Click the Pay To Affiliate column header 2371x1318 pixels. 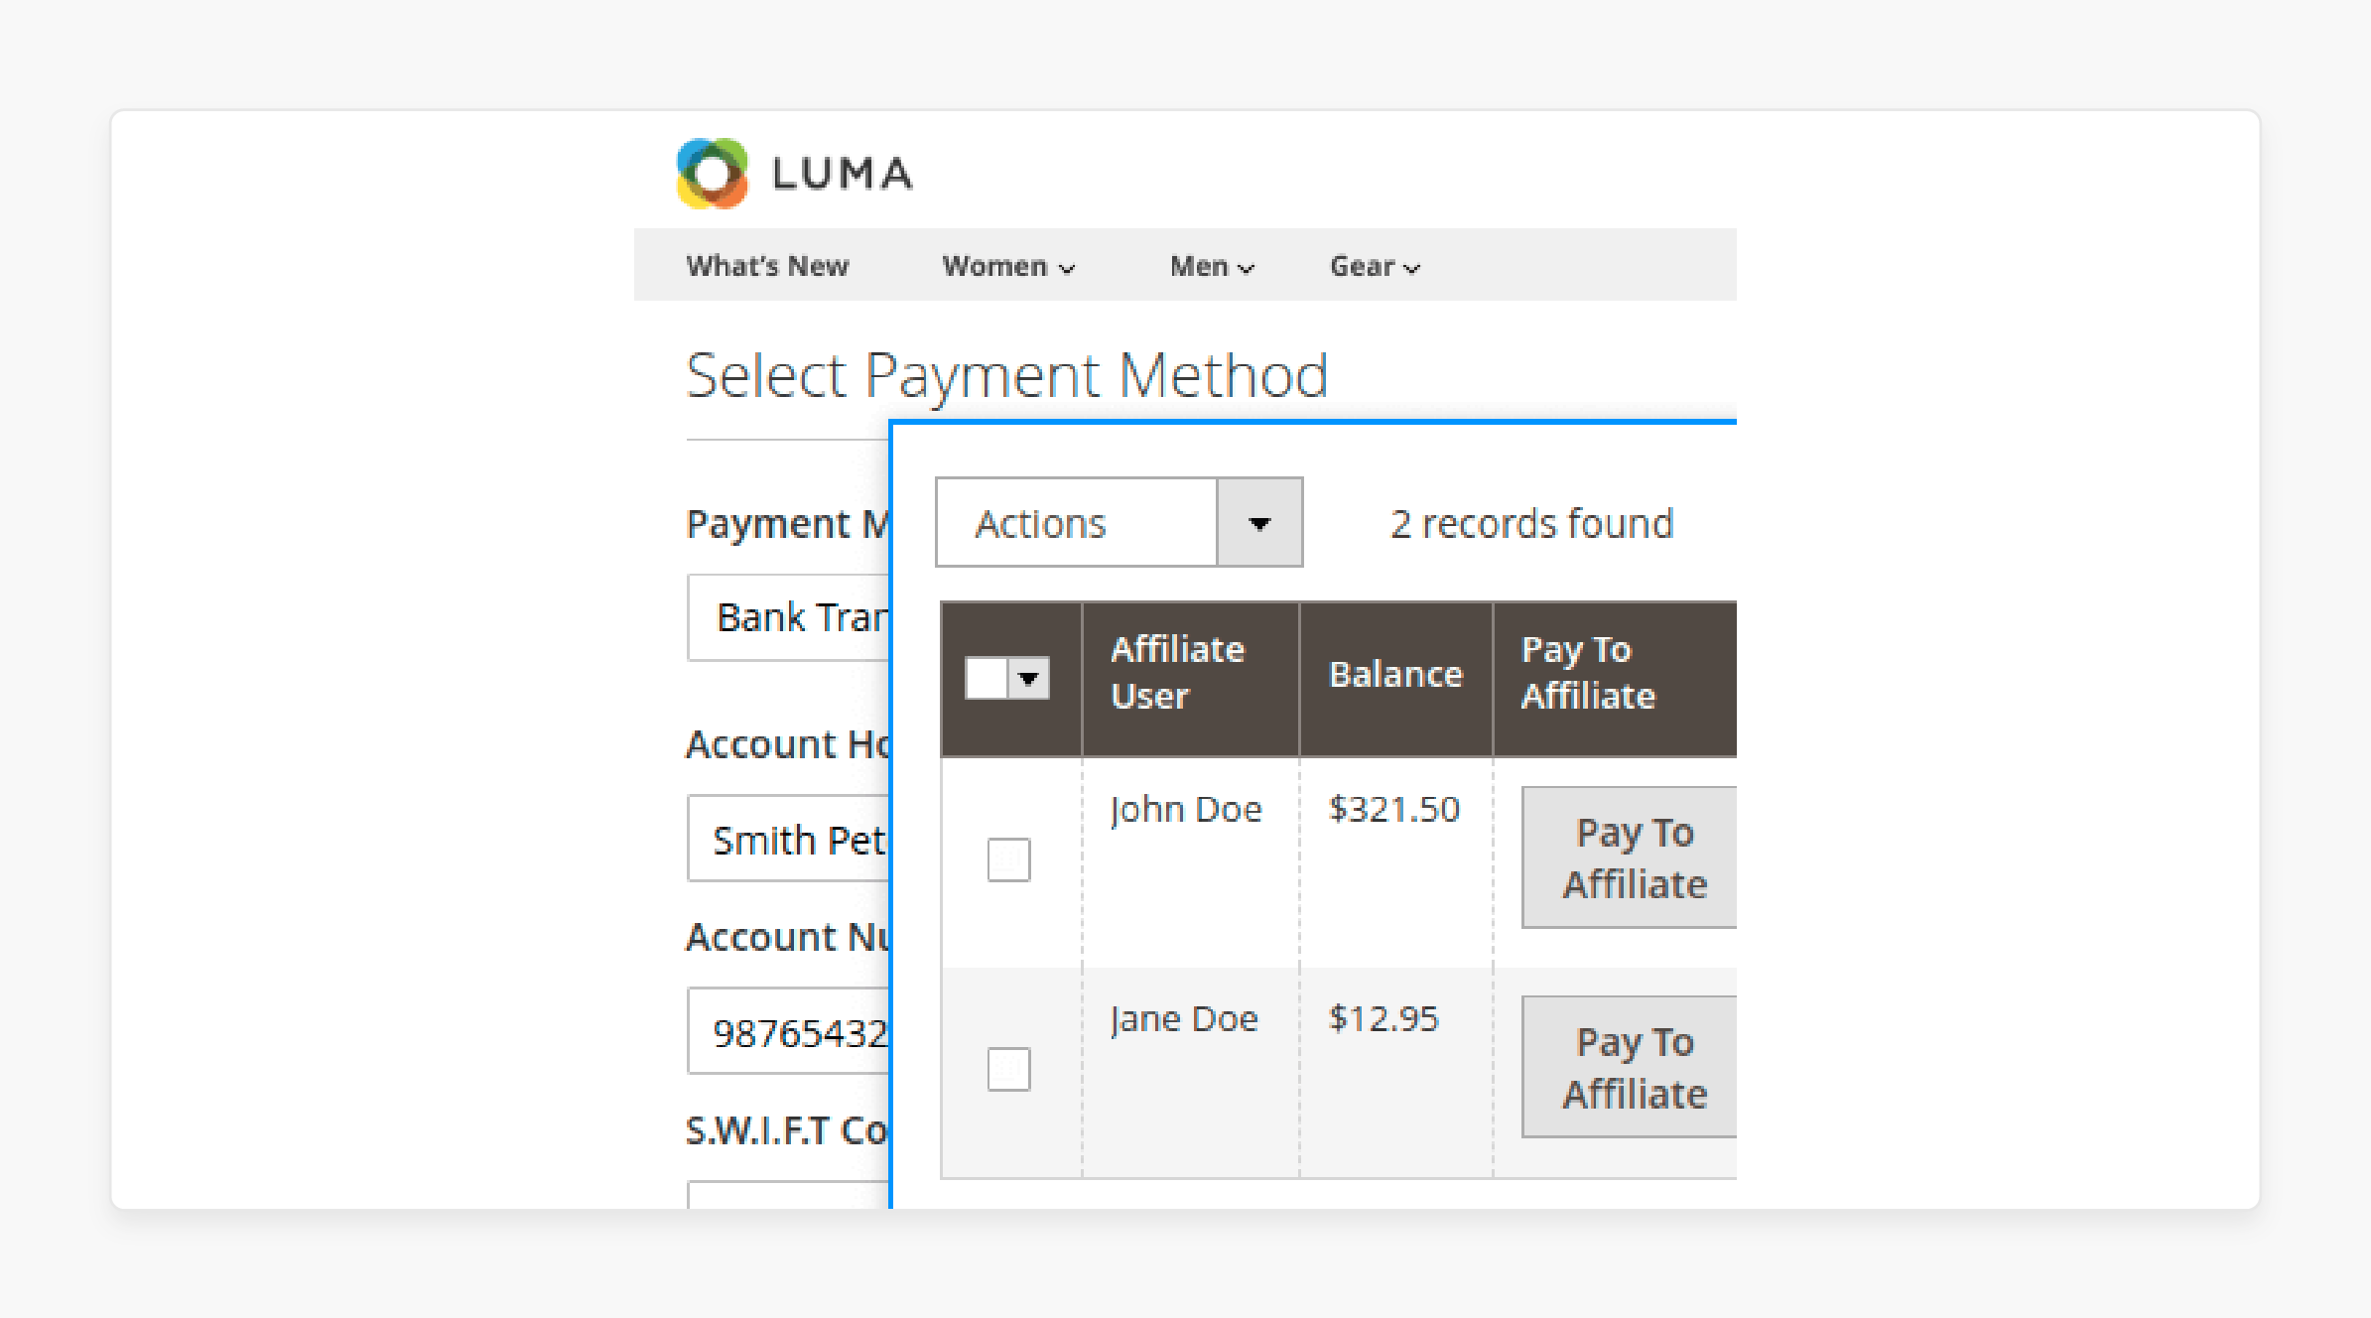pos(1616,680)
